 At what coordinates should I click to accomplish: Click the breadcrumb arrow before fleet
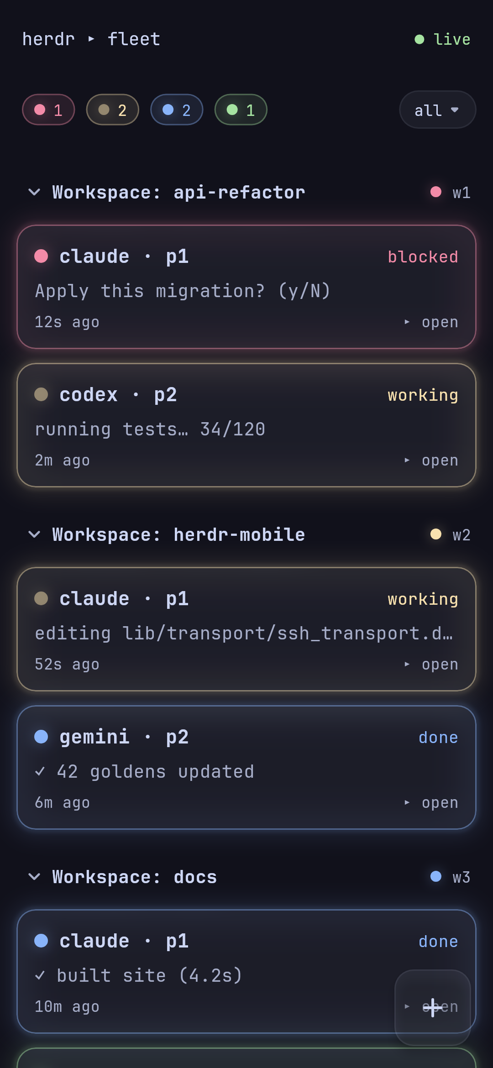(91, 39)
